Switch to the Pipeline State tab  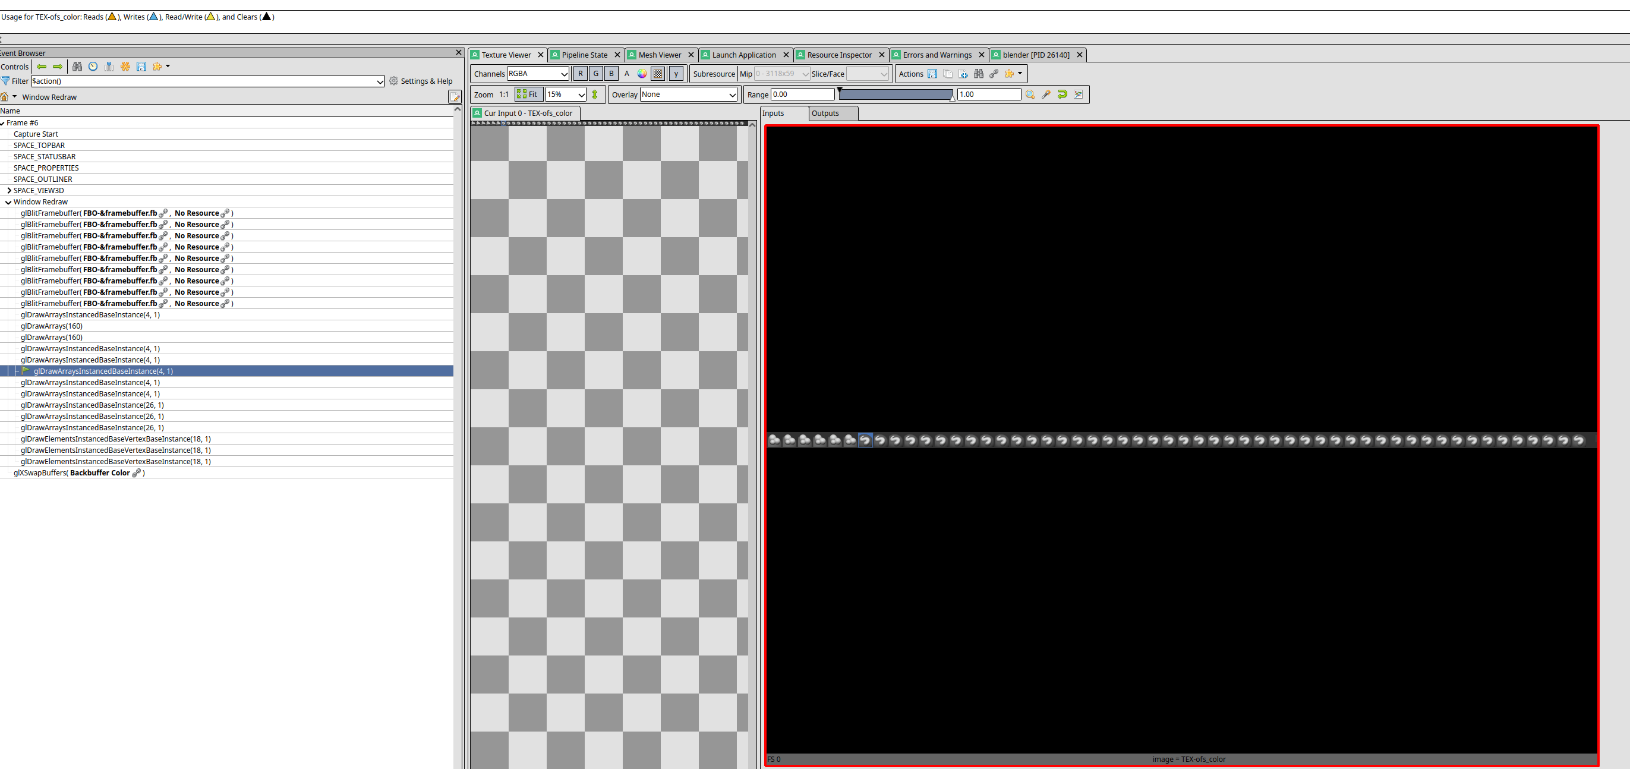[585, 55]
